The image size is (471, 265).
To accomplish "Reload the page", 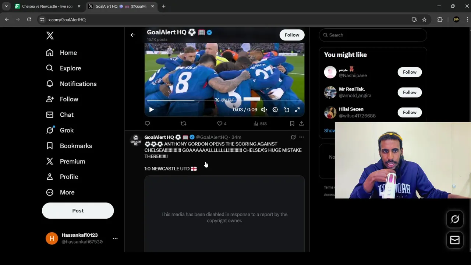I will click(29, 20).
